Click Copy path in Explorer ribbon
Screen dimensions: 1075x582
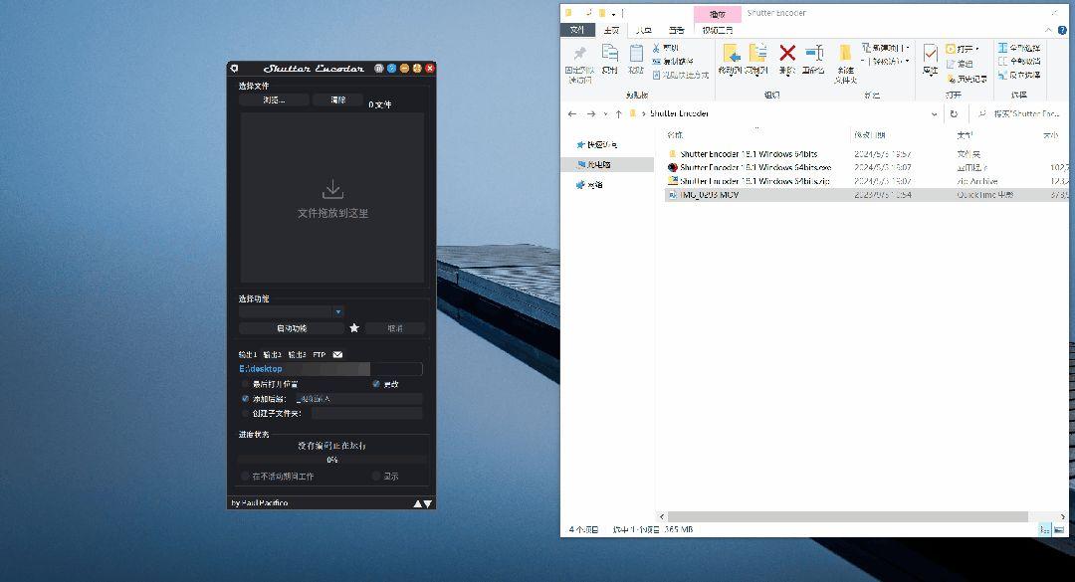tap(673, 62)
